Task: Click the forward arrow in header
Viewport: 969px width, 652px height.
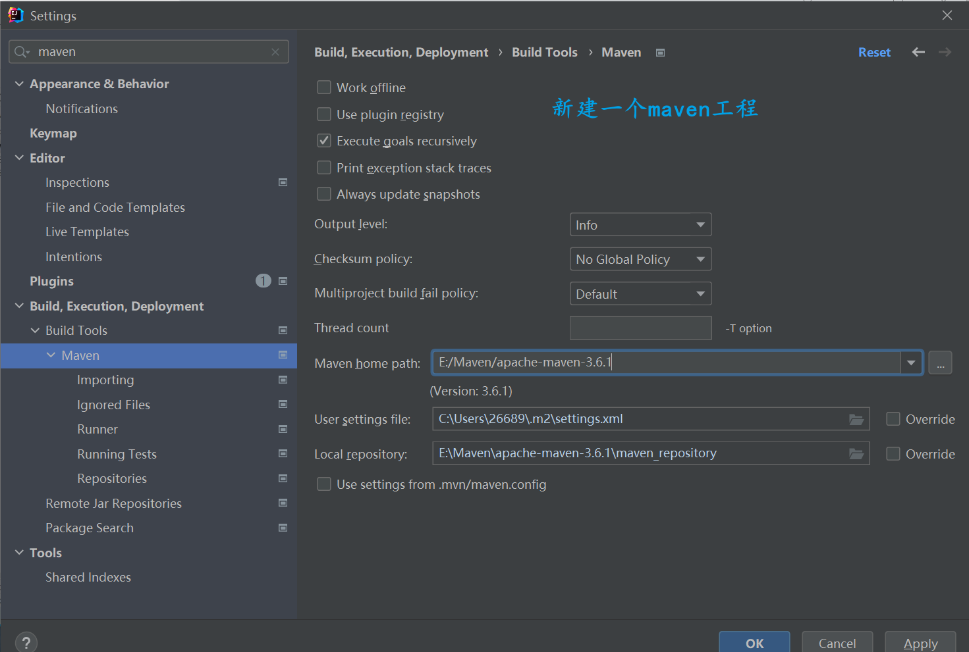Action: 945,52
